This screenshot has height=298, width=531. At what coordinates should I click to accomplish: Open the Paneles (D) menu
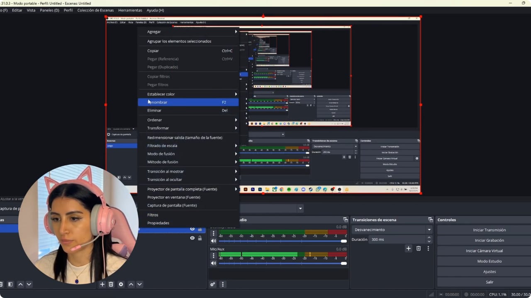pyautogui.click(x=49, y=10)
